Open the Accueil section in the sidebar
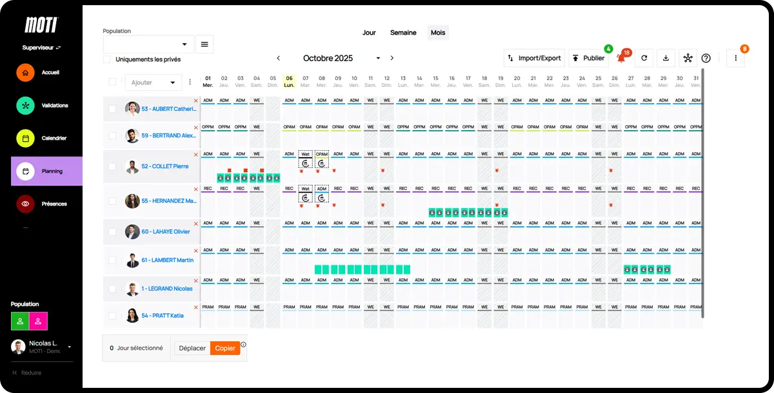 pos(41,72)
